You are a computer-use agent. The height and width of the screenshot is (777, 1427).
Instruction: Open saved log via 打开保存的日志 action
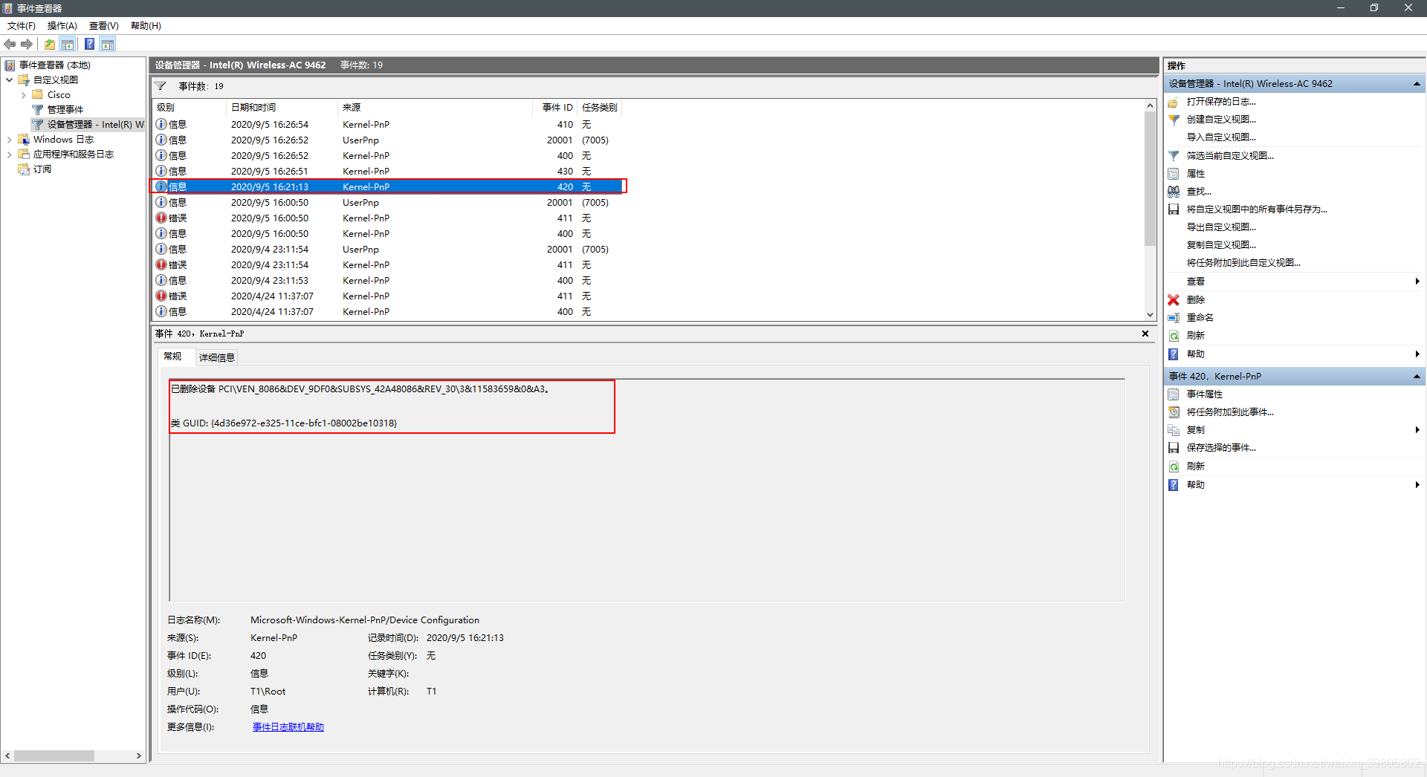point(1220,102)
